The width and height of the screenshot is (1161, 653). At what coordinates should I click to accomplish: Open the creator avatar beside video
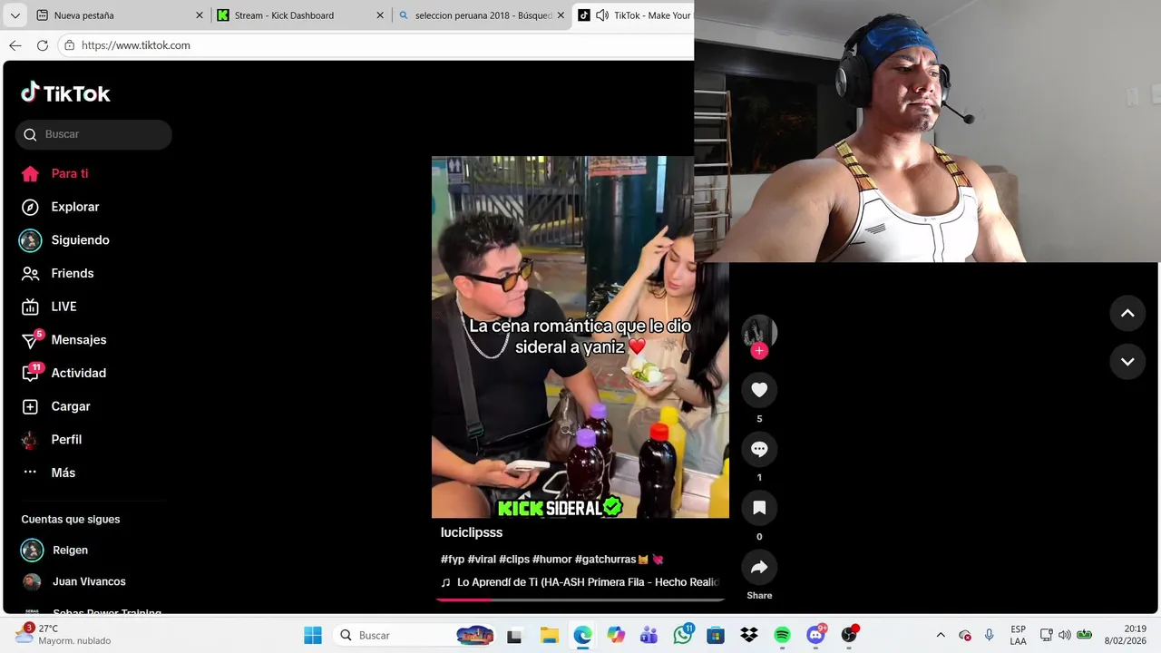coord(759,332)
